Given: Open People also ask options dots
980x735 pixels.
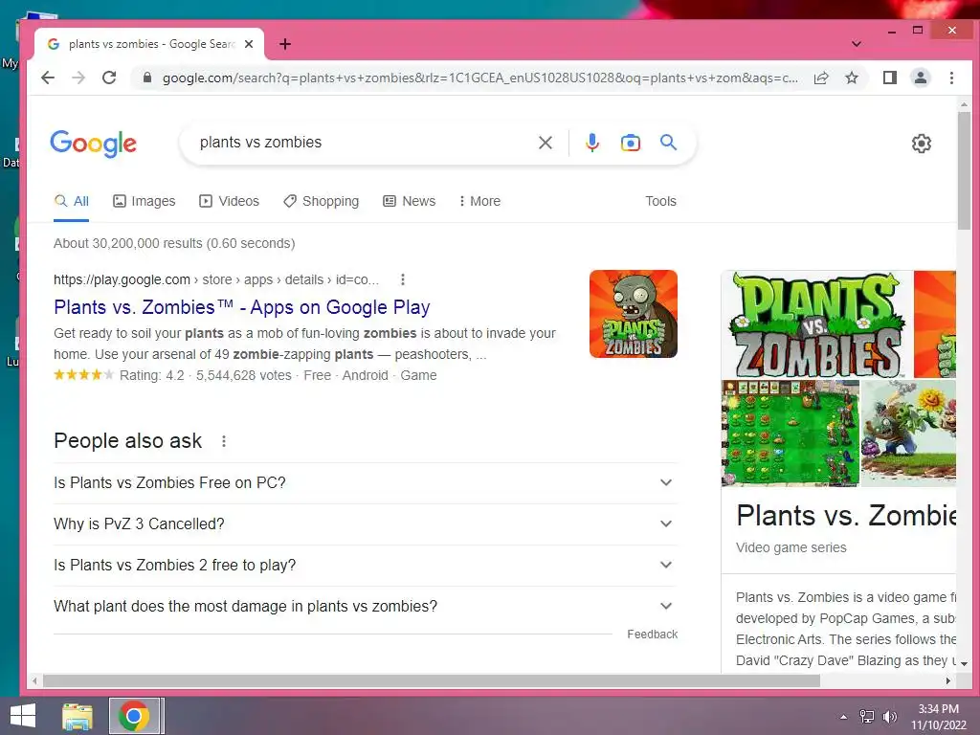Looking at the screenshot, I should pyautogui.click(x=224, y=441).
